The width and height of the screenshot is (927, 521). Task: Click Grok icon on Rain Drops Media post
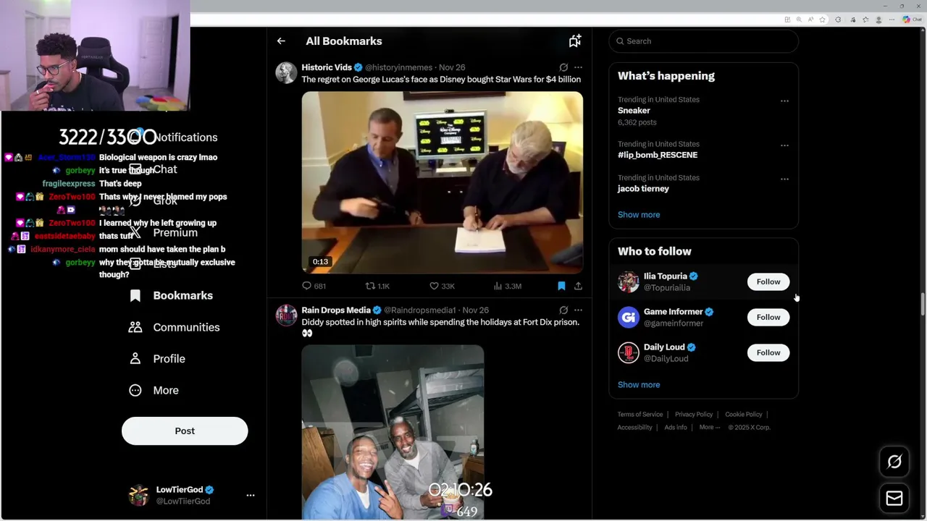click(x=563, y=310)
